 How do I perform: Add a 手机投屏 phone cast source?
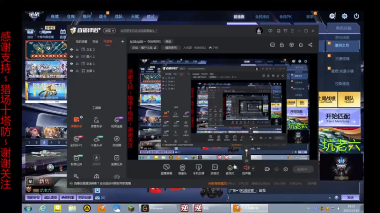coord(199,169)
